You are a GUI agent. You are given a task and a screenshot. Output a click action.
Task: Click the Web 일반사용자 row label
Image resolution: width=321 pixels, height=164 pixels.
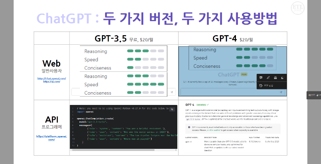tap(52, 66)
